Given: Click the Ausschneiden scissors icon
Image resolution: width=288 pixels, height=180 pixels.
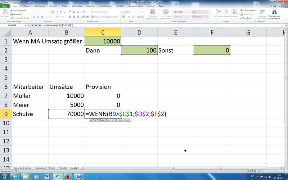Looking at the screenshot, I should 11,10.
